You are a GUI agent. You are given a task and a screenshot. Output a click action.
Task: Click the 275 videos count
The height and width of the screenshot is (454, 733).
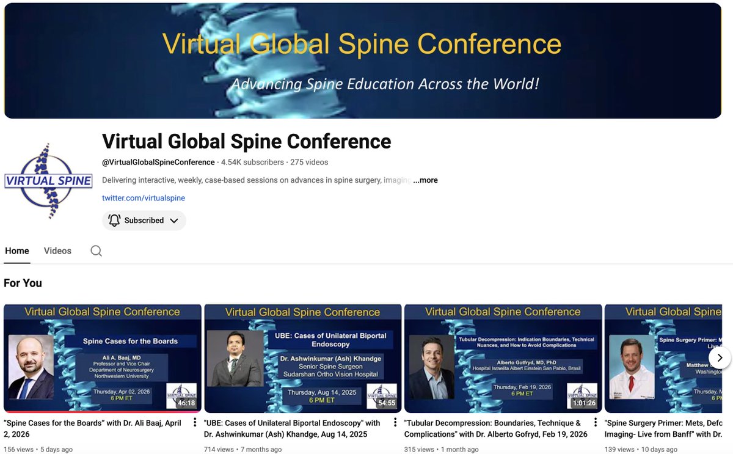309,162
